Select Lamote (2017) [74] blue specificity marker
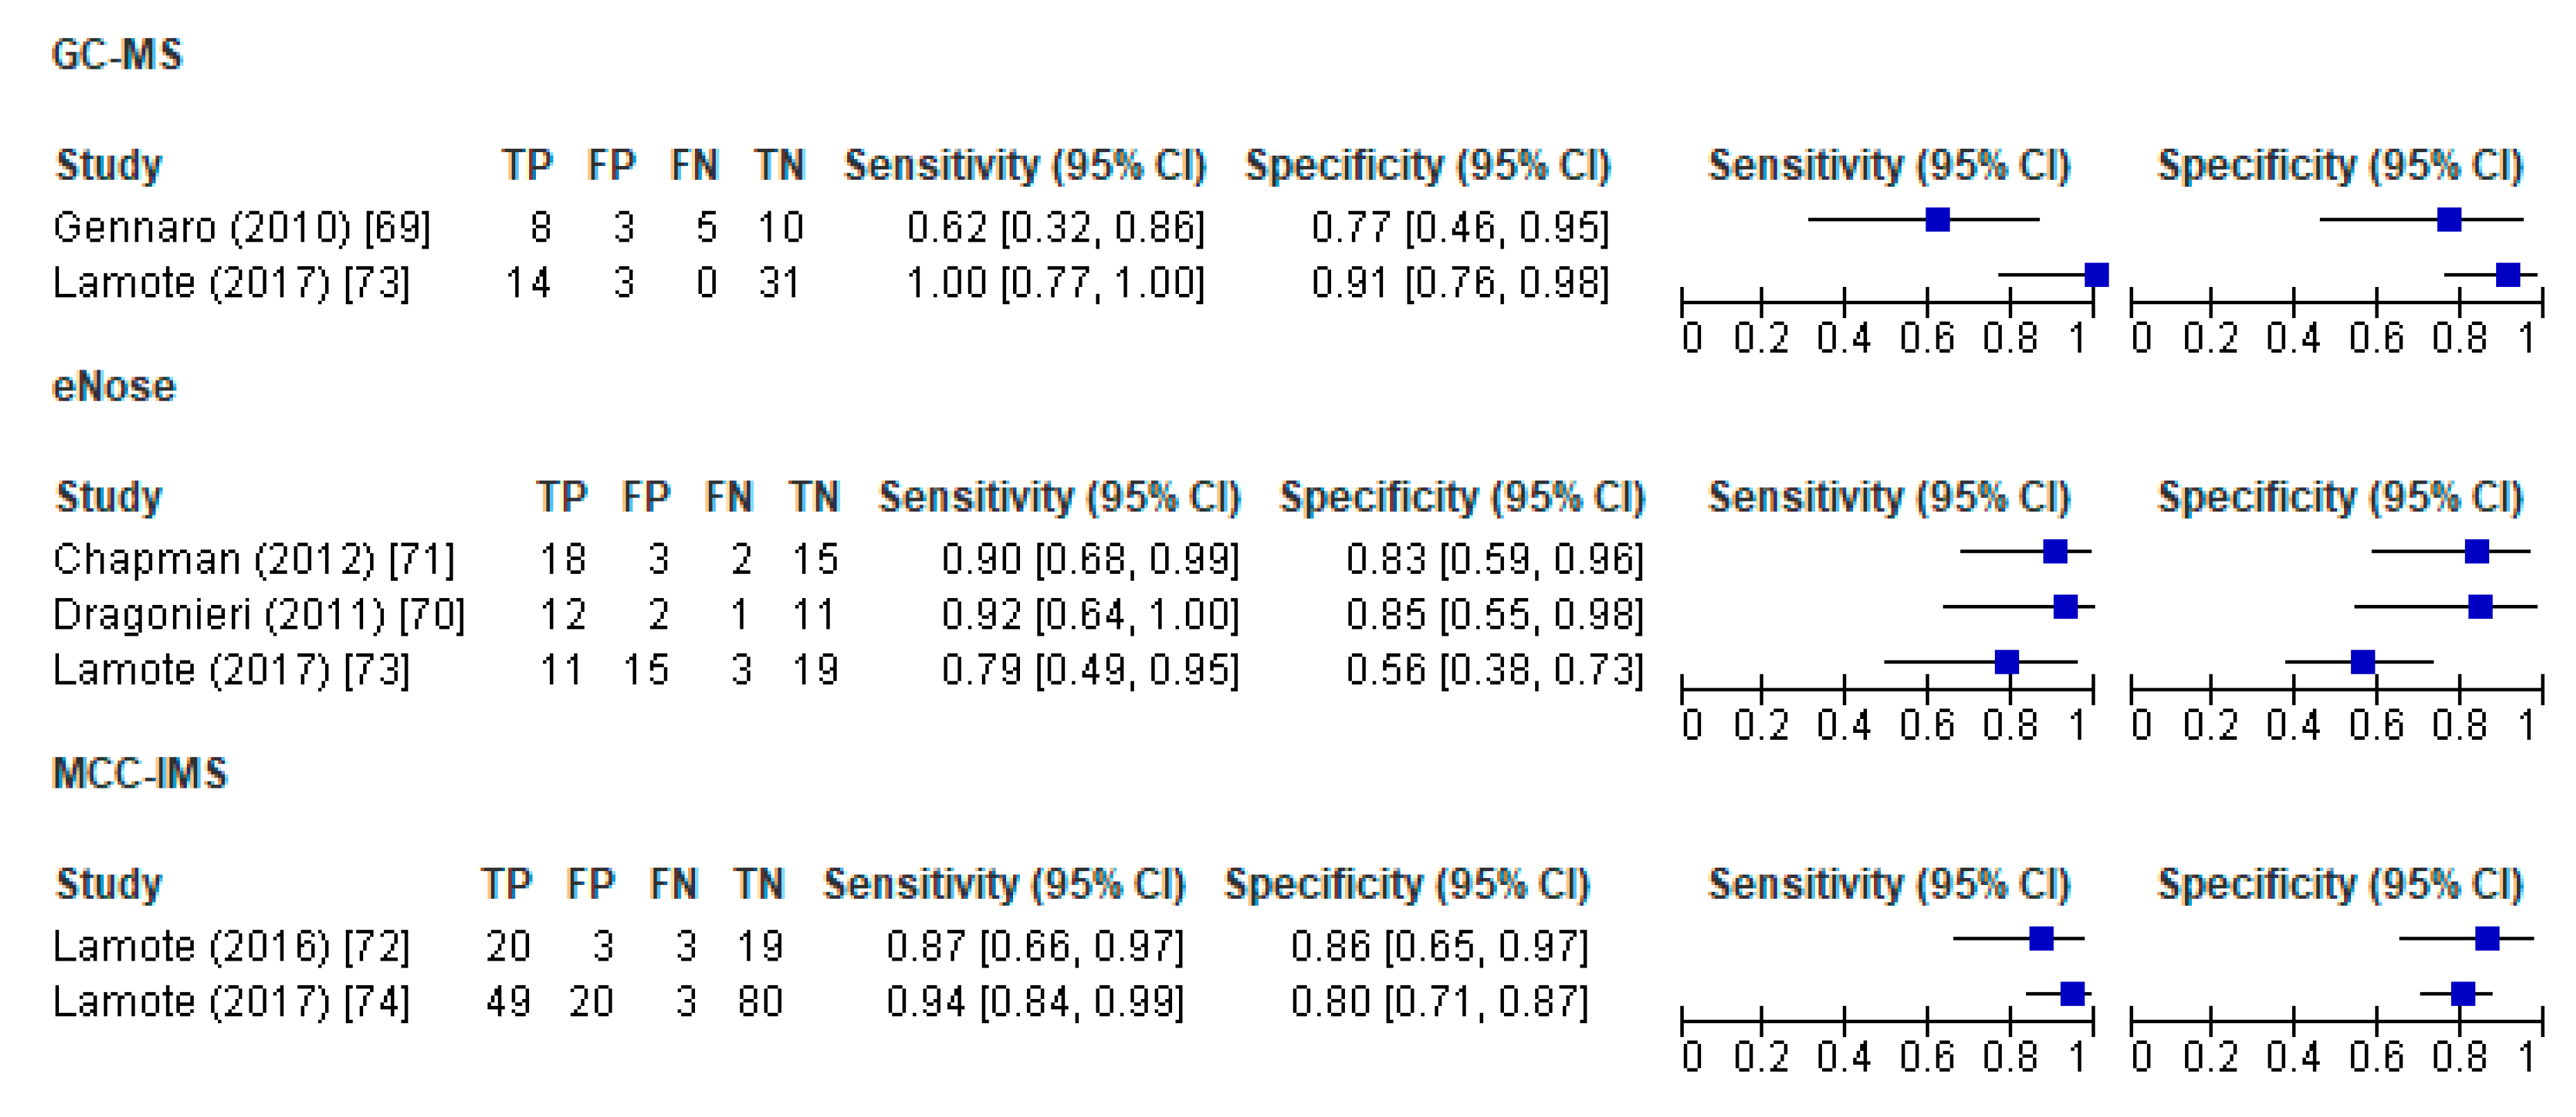 pyautogui.click(x=2463, y=994)
